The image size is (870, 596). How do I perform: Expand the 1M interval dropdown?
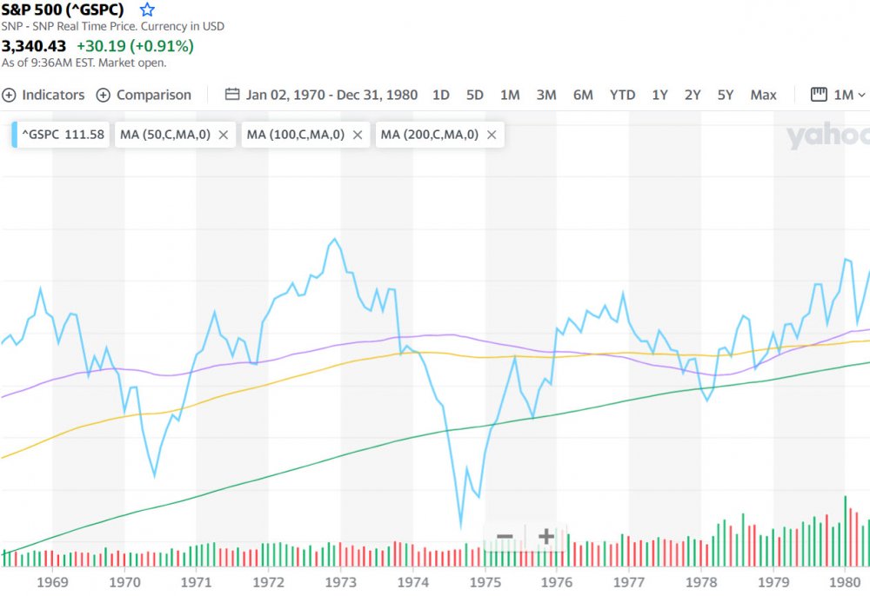pos(850,95)
